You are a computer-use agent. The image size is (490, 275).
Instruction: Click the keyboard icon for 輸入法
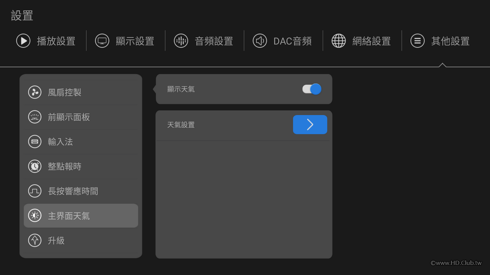[x=35, y=142]
